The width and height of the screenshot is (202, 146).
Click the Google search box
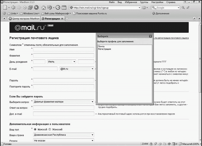click(x=166, y=8)
